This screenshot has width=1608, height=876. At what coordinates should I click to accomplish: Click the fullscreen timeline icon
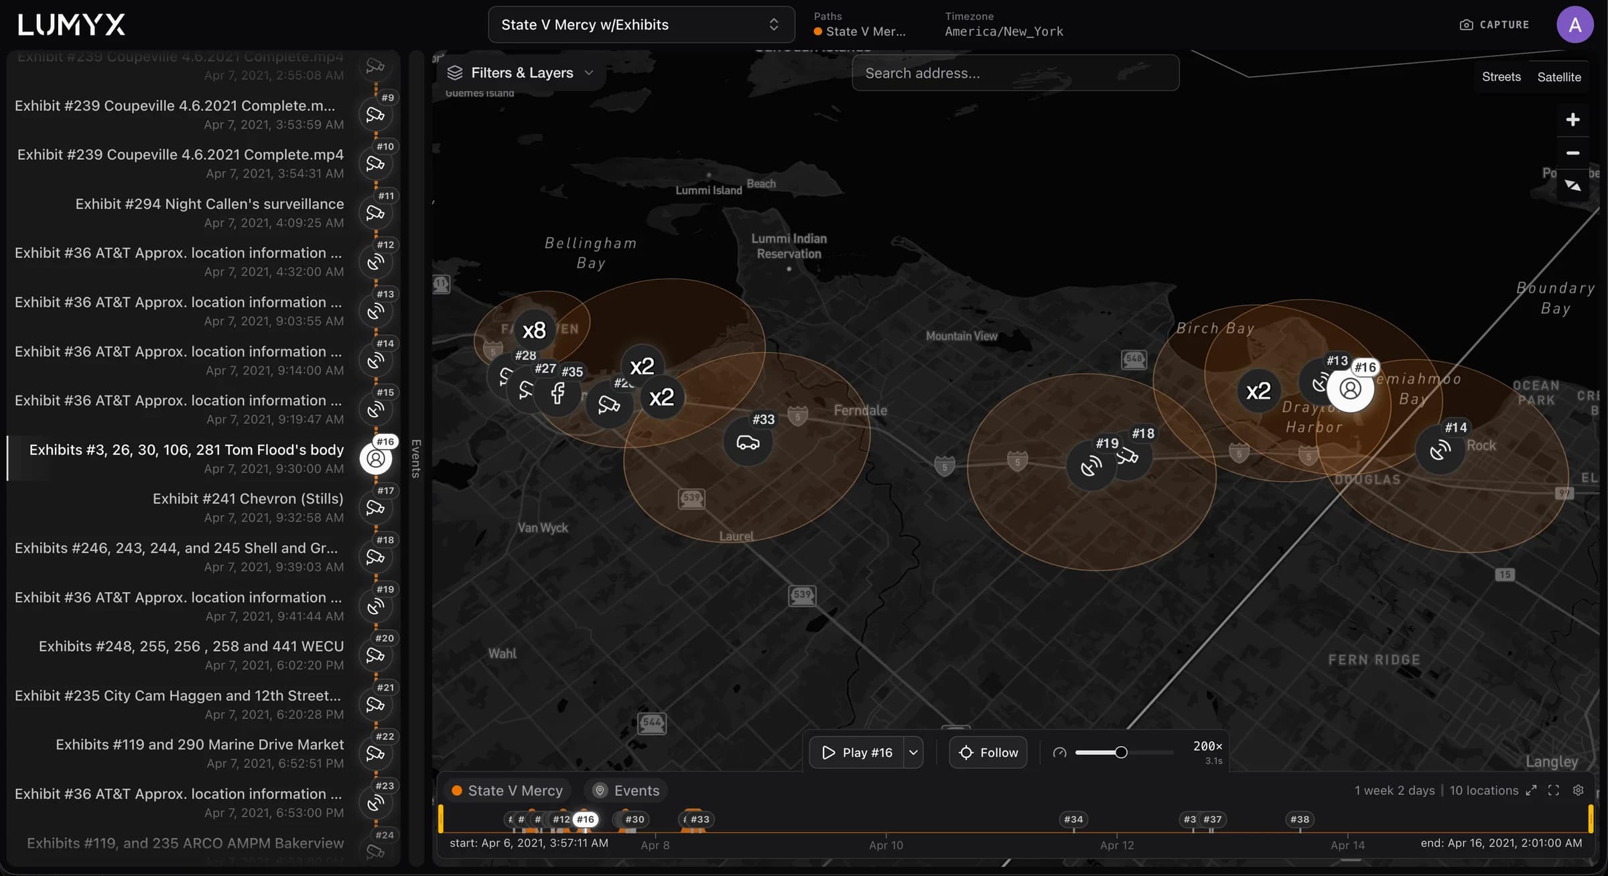click(1554, 790)
